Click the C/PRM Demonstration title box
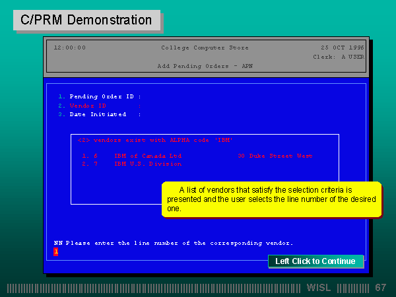The image size is (396, 297). point(86,20)
